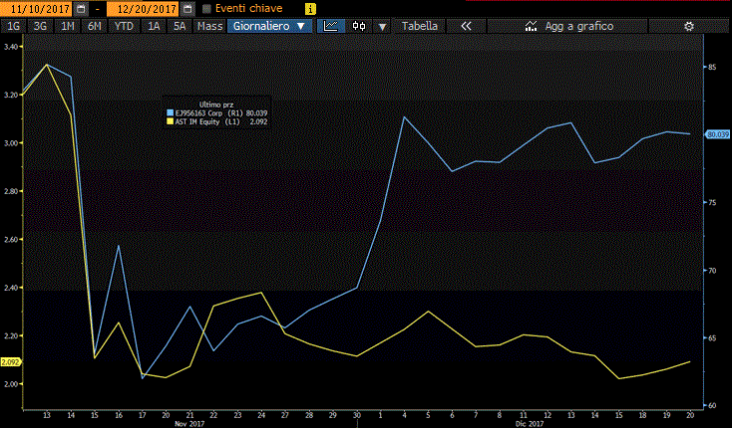Viewport: 732px width, 428px height.
Task: Click the double left chevron collapse icon
Action: [x=466, y=26]
